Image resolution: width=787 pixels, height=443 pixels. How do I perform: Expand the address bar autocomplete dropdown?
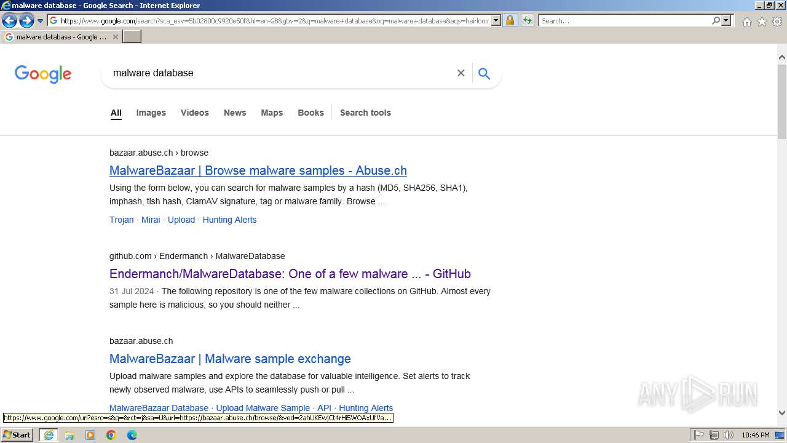tap(496, 21)
